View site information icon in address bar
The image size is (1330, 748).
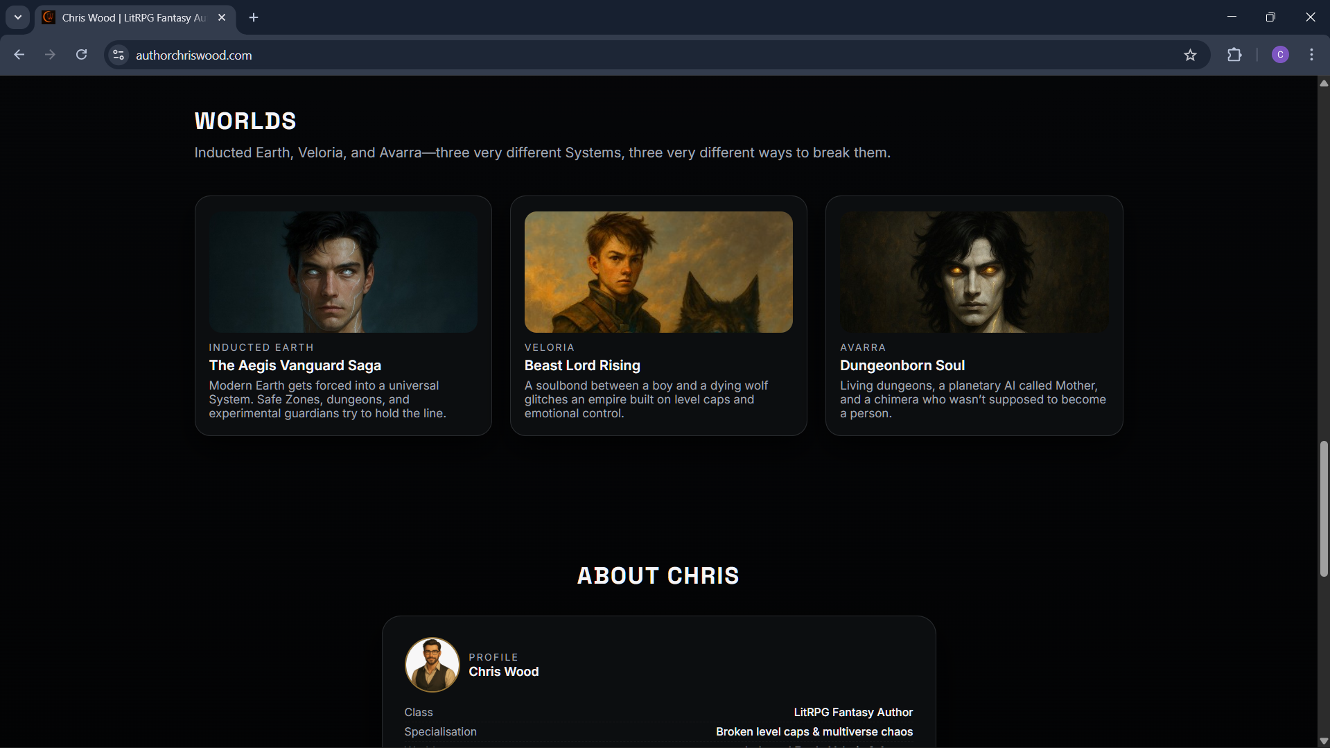119,55
